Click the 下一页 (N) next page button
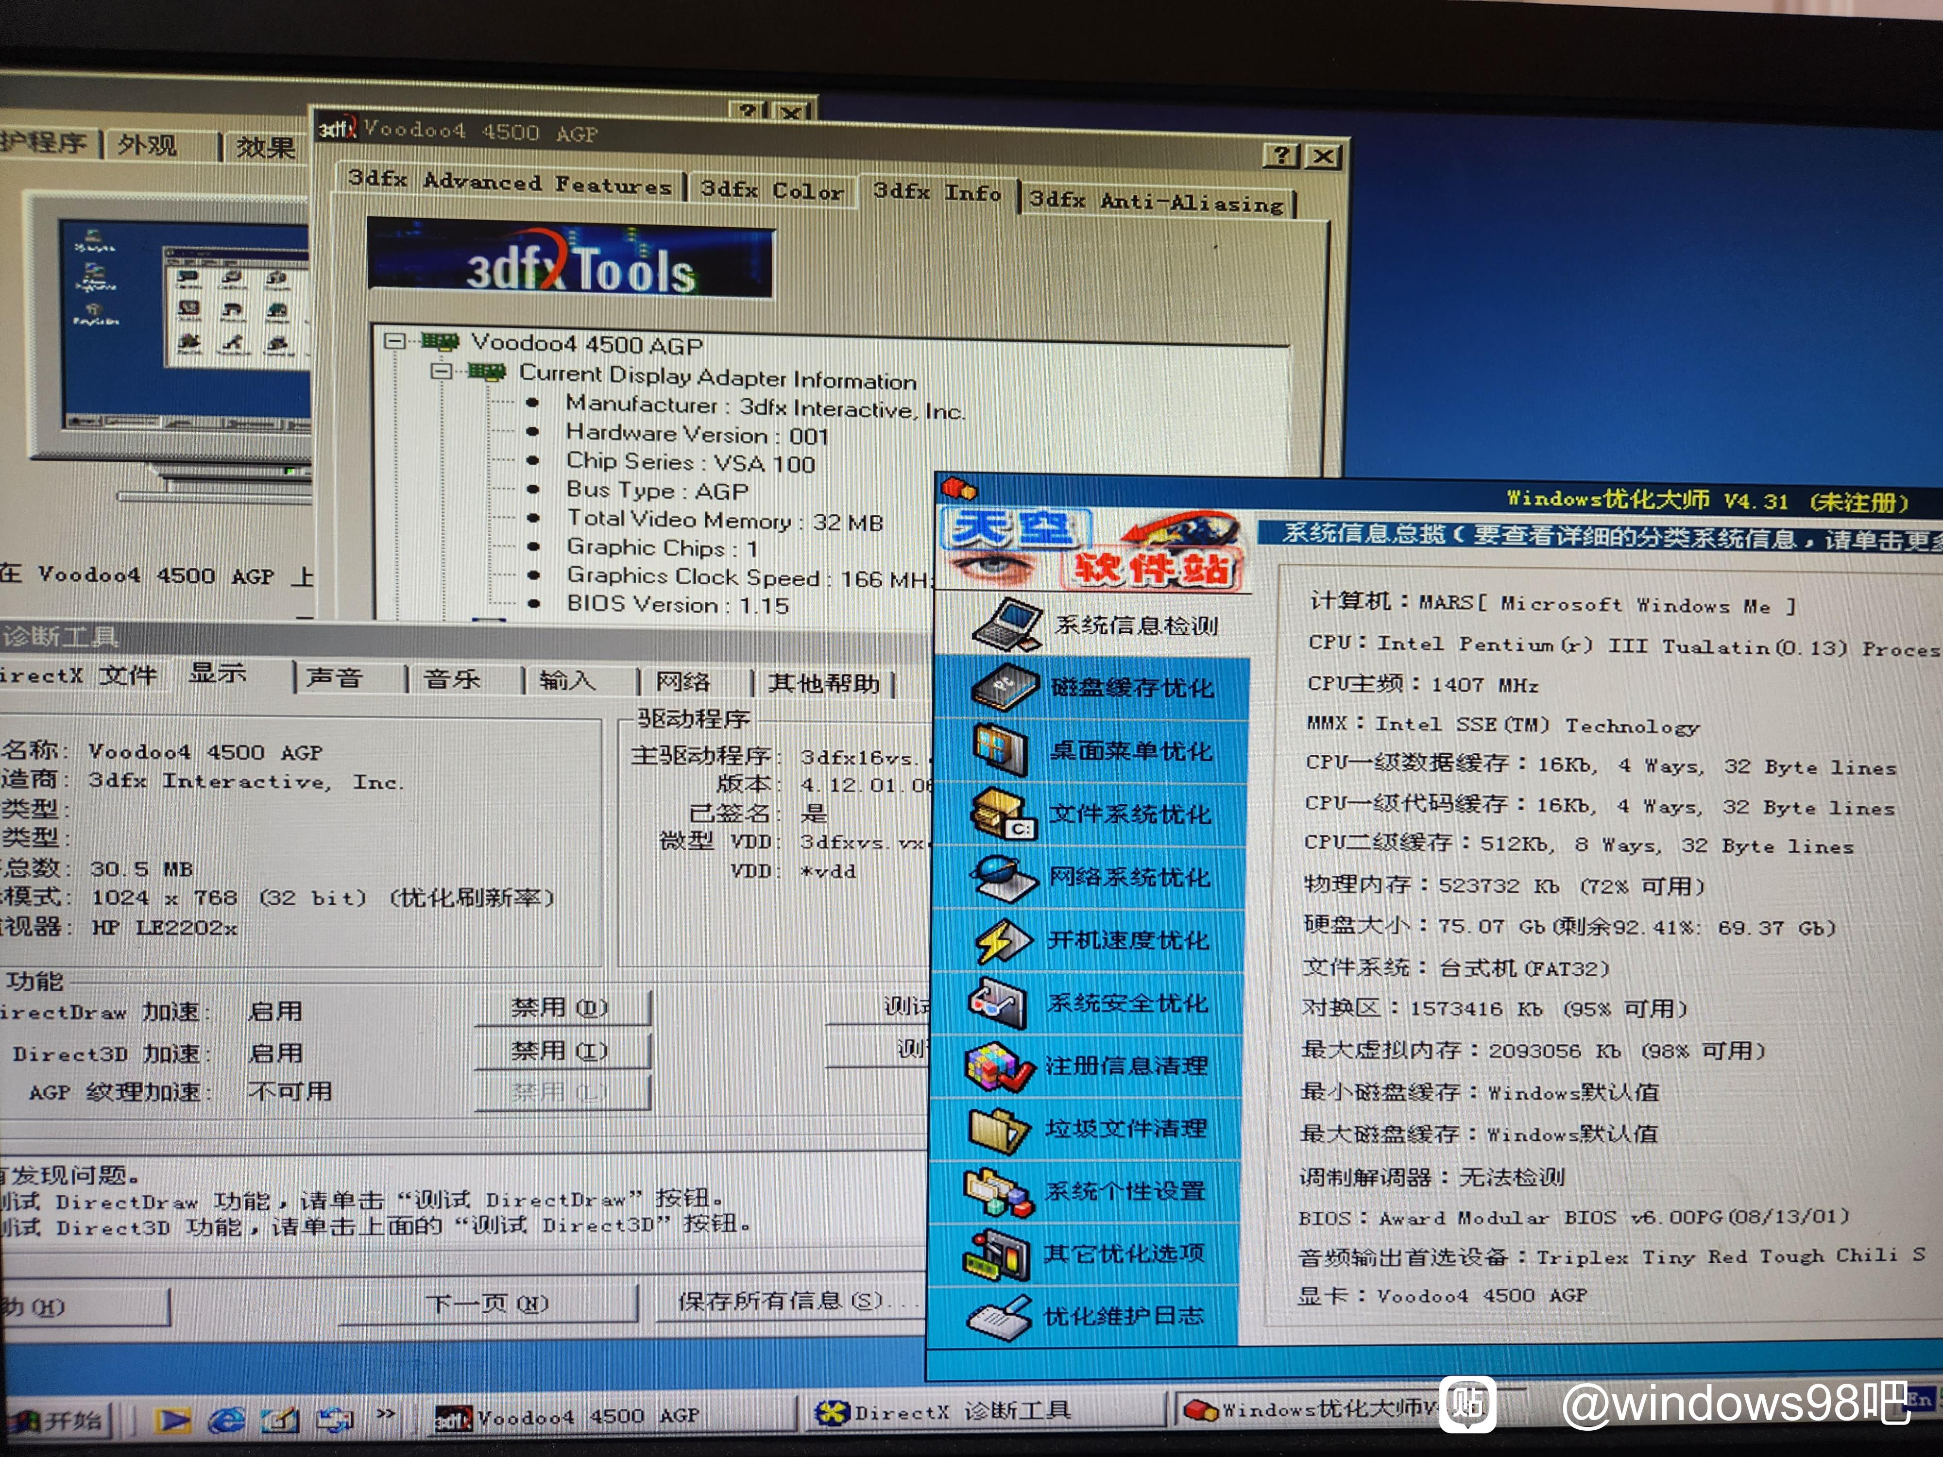The image size is (1943, 1457). [x=488, y=1304]
